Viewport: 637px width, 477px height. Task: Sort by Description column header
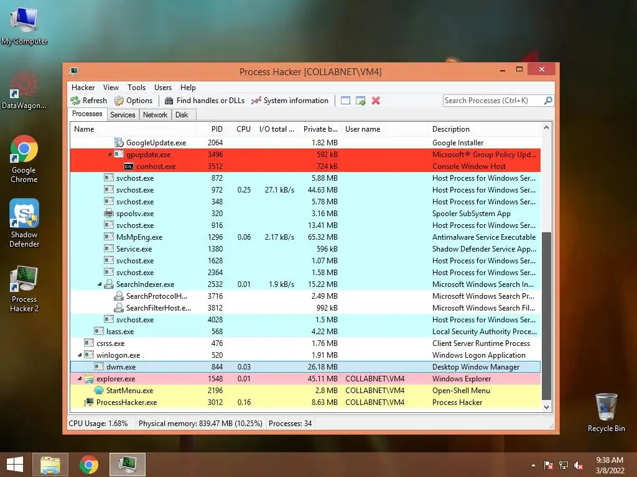click(485, 129)
